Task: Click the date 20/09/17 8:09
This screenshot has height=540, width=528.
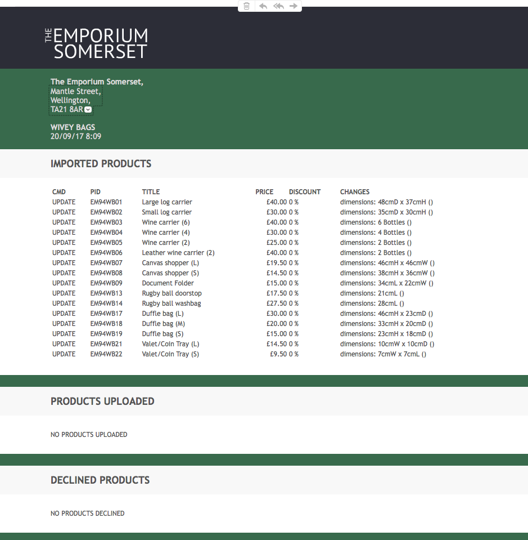Action: pos(76,136)
